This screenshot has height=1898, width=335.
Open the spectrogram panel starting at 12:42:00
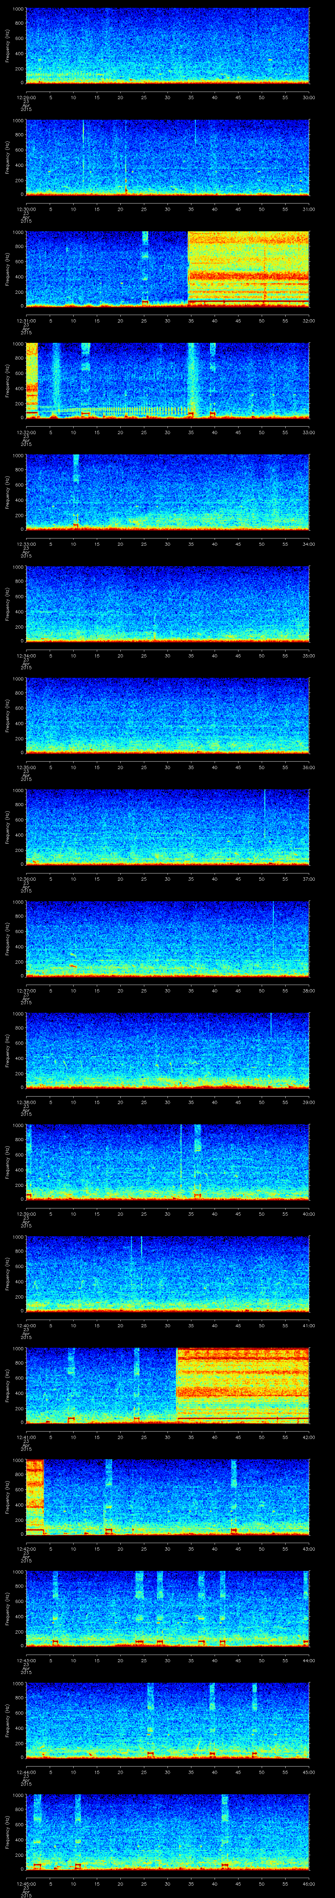[x=167, y=1497]
